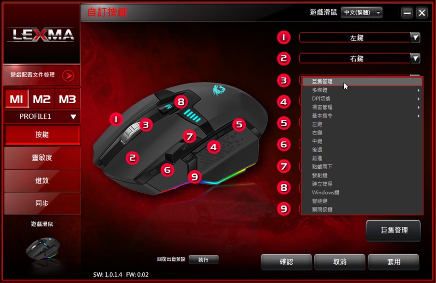Click the number 2 marker on the mouse body

coord(132,158)
